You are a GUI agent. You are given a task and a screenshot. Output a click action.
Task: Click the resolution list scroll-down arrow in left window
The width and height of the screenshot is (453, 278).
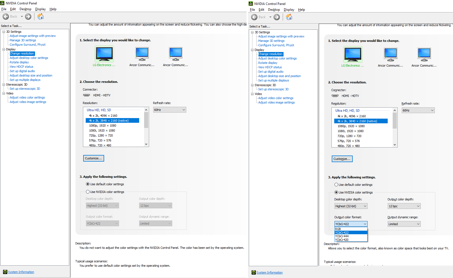pos(146,144)
